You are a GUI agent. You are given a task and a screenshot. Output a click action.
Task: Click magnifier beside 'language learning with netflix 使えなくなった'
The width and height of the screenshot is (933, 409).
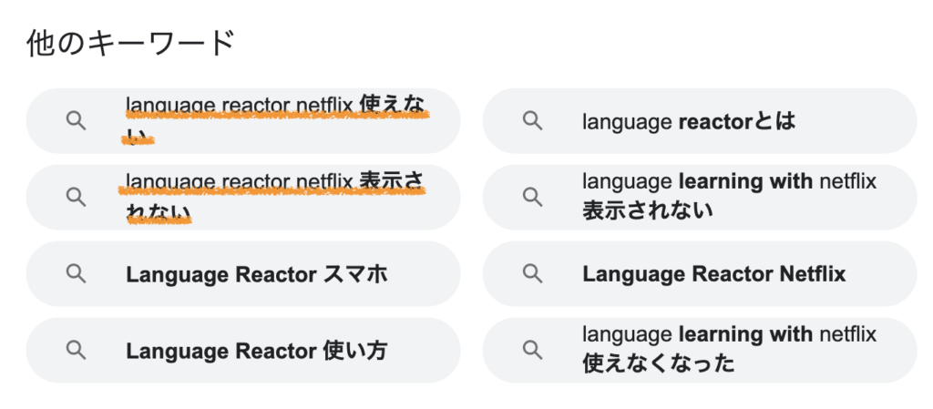pyautogui.click(x=532, y=351)
